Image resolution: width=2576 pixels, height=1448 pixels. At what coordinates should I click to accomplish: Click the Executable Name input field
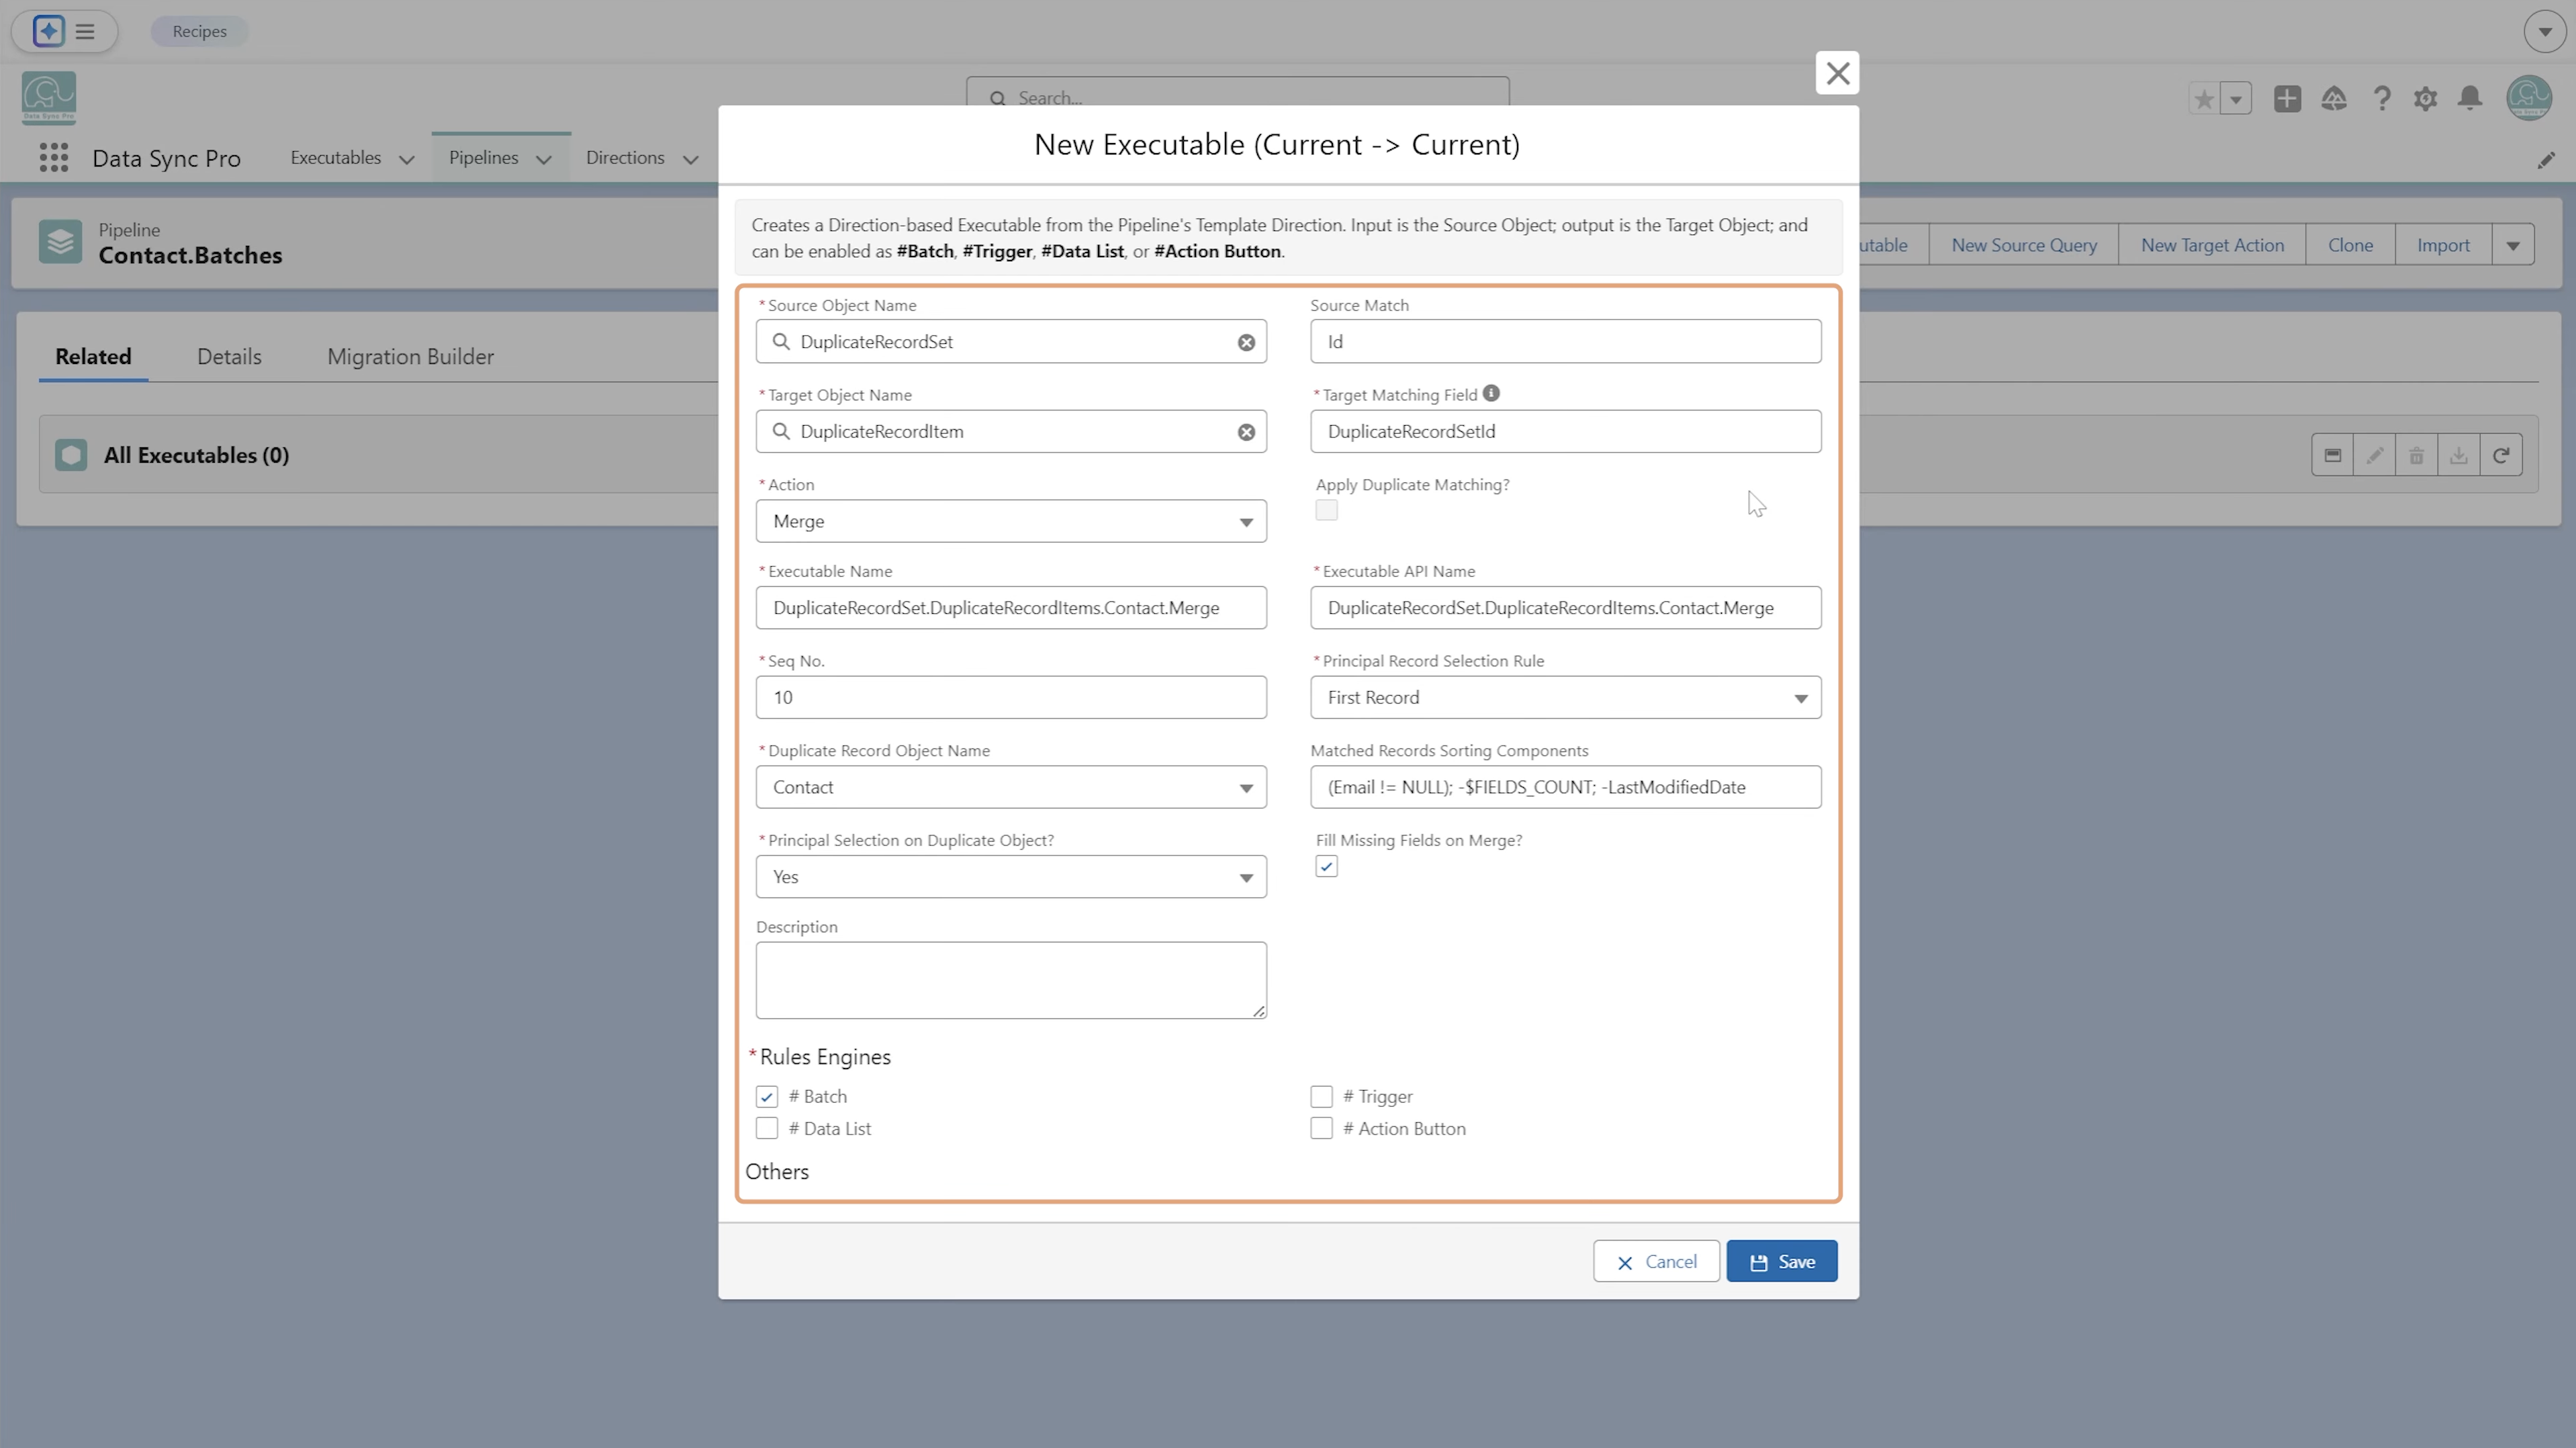coord(1011,608)
